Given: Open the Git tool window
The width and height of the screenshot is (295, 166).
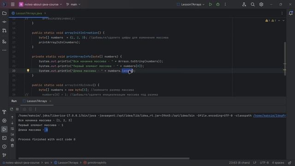Looking at the screenshot, I should click(x=4, y=155).
